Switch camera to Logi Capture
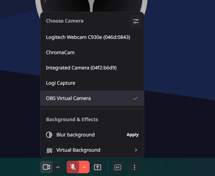Screen dimensions: 215x176 pyautogui.click(x=92, y=83)
